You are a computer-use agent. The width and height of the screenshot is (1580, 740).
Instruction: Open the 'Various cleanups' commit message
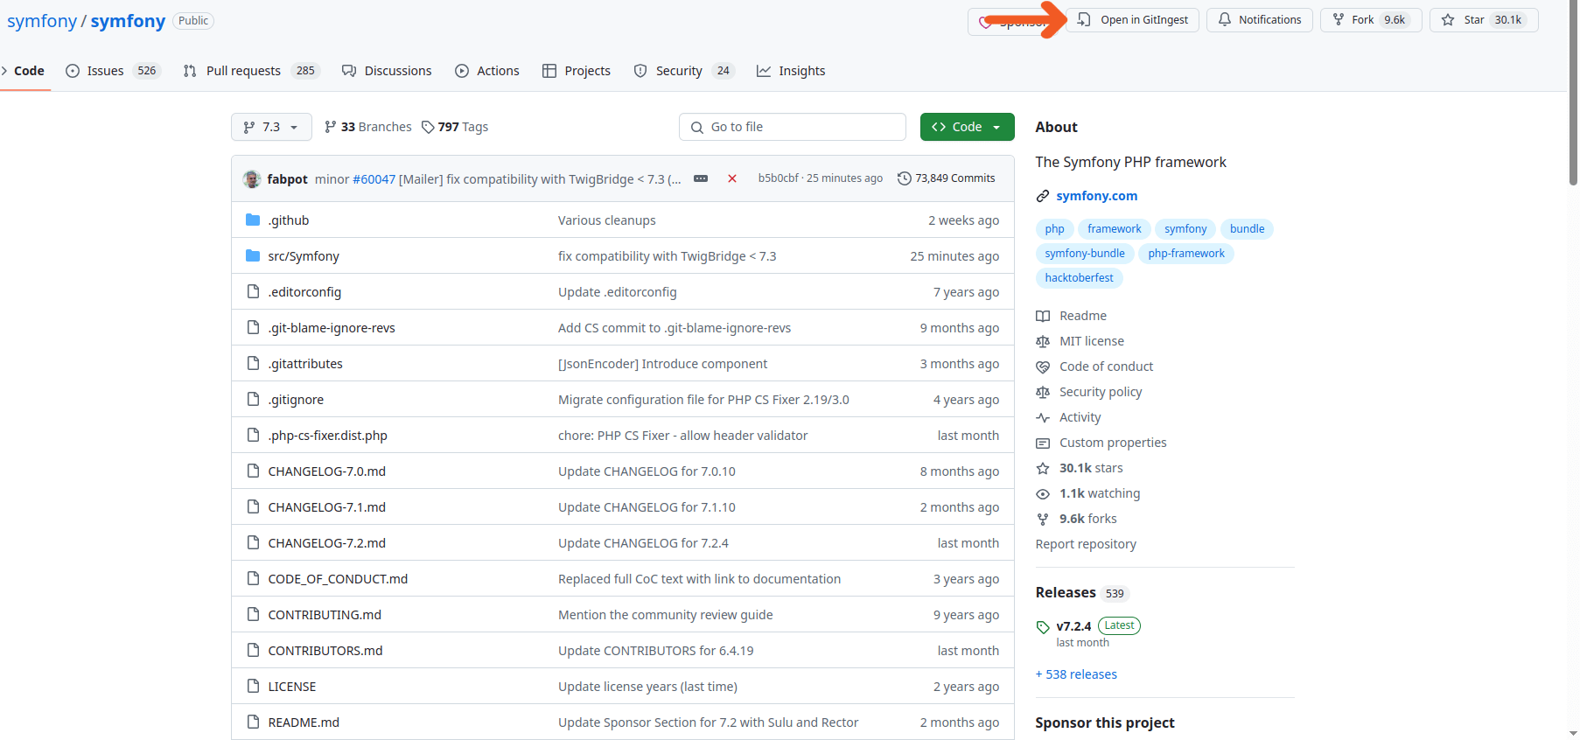606,220
